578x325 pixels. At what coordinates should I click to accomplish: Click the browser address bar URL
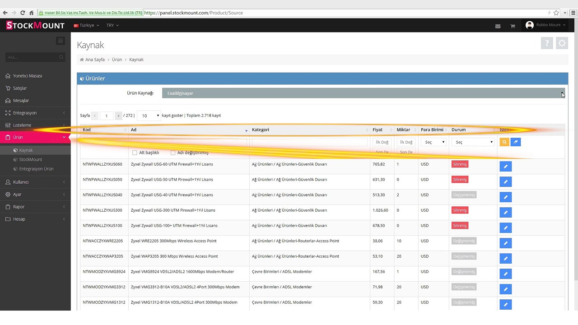tap(194, 13)
